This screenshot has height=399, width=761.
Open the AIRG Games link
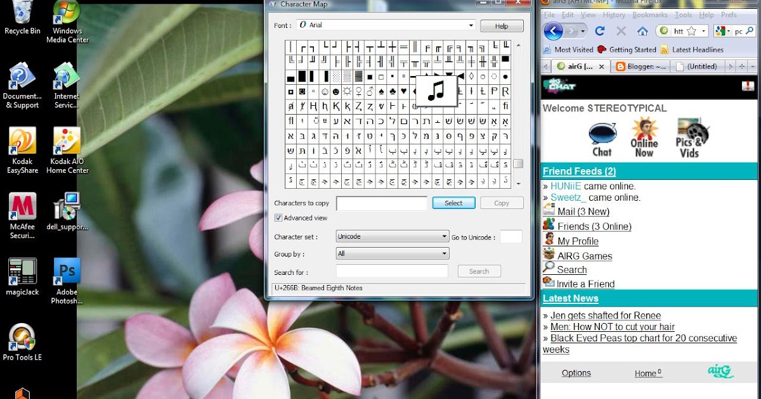pyautogui.click(x=585, y=256)
